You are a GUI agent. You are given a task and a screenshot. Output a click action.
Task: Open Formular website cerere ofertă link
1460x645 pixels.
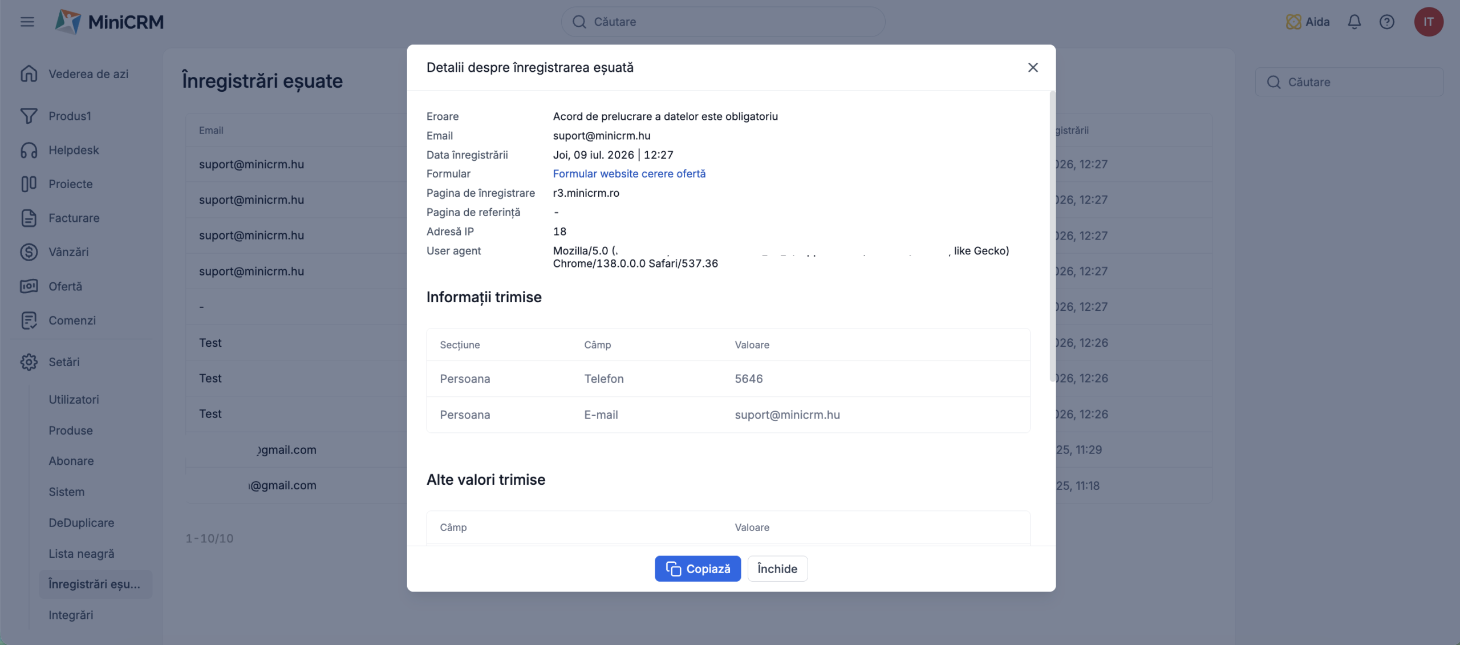629,173
